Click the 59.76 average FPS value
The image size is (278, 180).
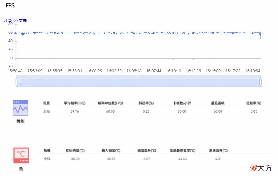point(75,111)
